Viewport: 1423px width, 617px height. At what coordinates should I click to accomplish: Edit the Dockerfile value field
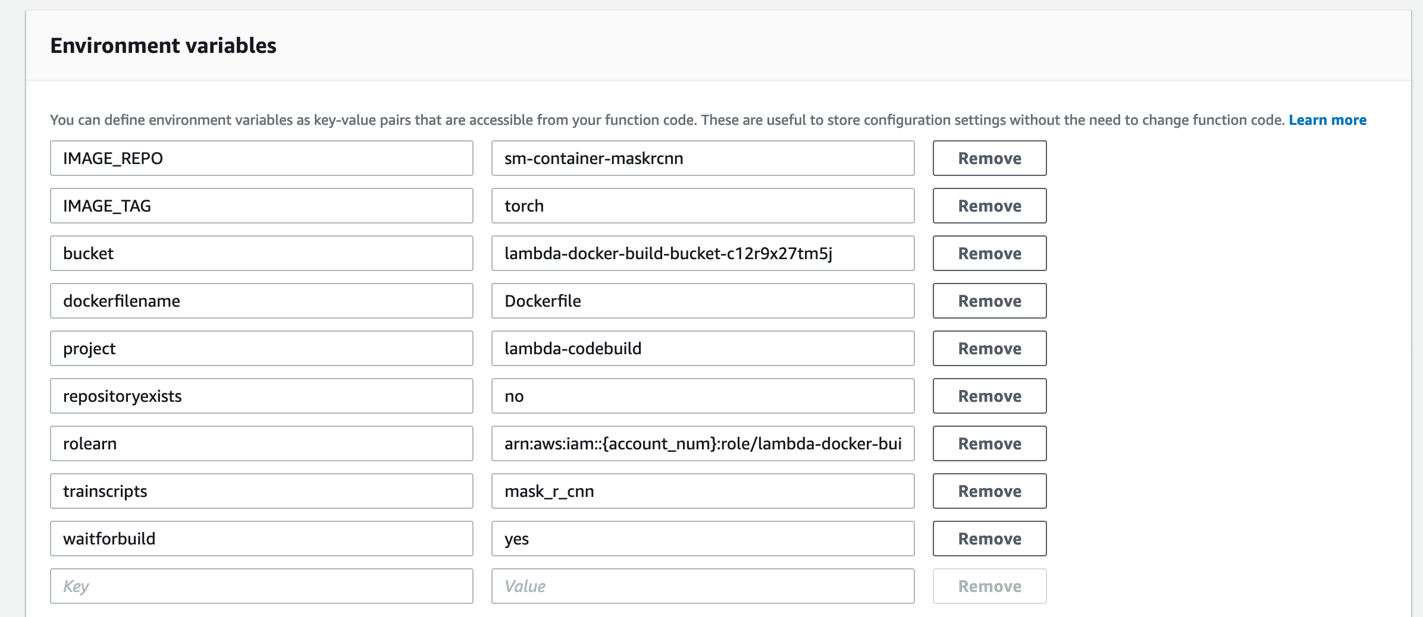tap(703, 301)
